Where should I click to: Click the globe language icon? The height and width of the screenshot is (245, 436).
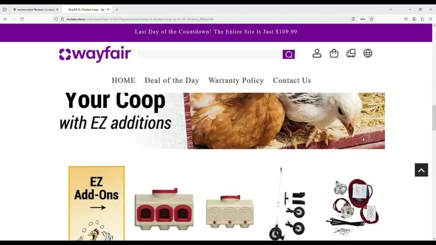coord(368,53)
